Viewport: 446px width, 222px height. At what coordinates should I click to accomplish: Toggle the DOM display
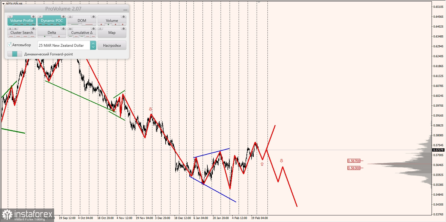point(82,21)
